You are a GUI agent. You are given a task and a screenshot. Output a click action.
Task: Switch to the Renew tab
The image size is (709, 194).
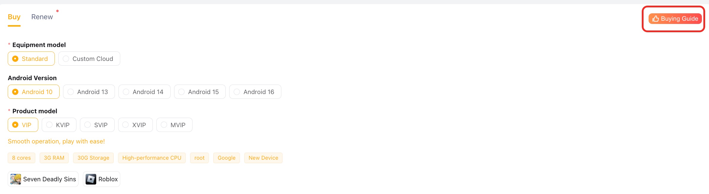(42, 17)
